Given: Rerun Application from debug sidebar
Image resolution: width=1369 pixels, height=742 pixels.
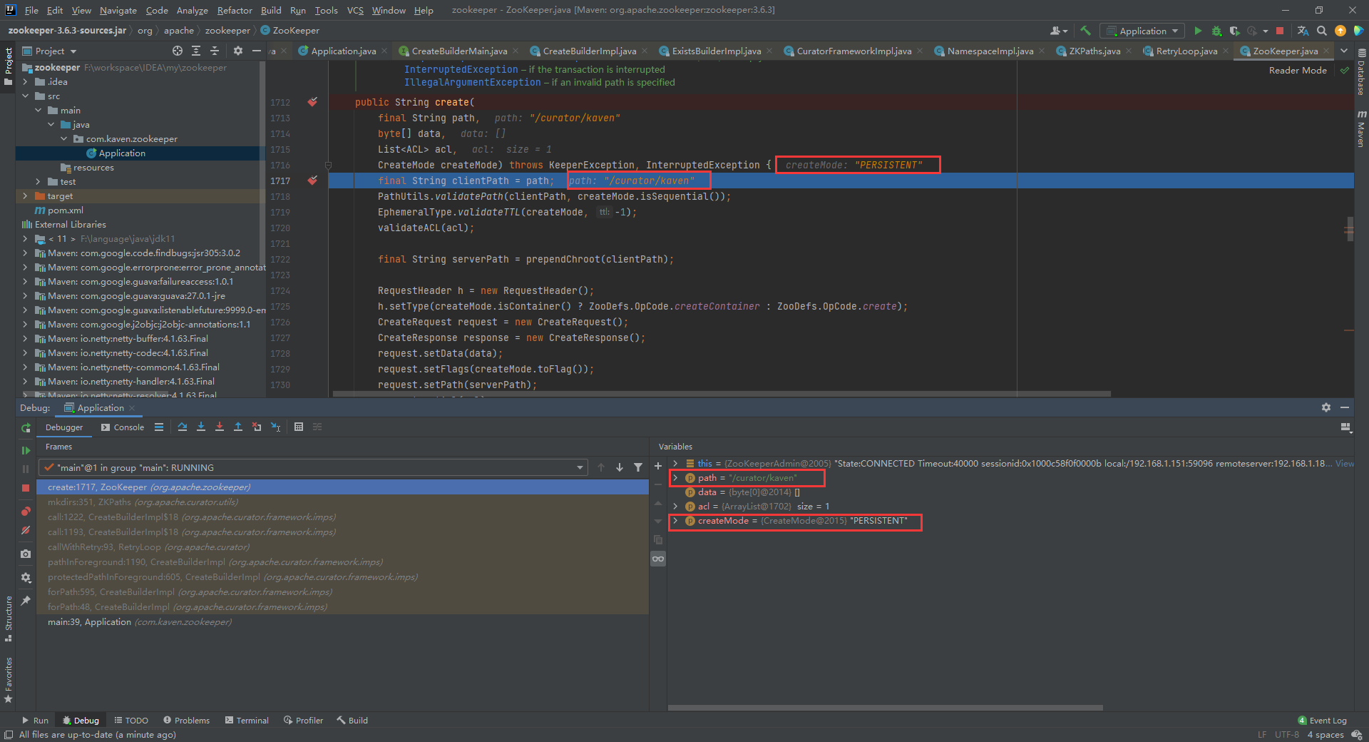Looking at the screenshot, I should pyautogui.click(x=26, y=427).
